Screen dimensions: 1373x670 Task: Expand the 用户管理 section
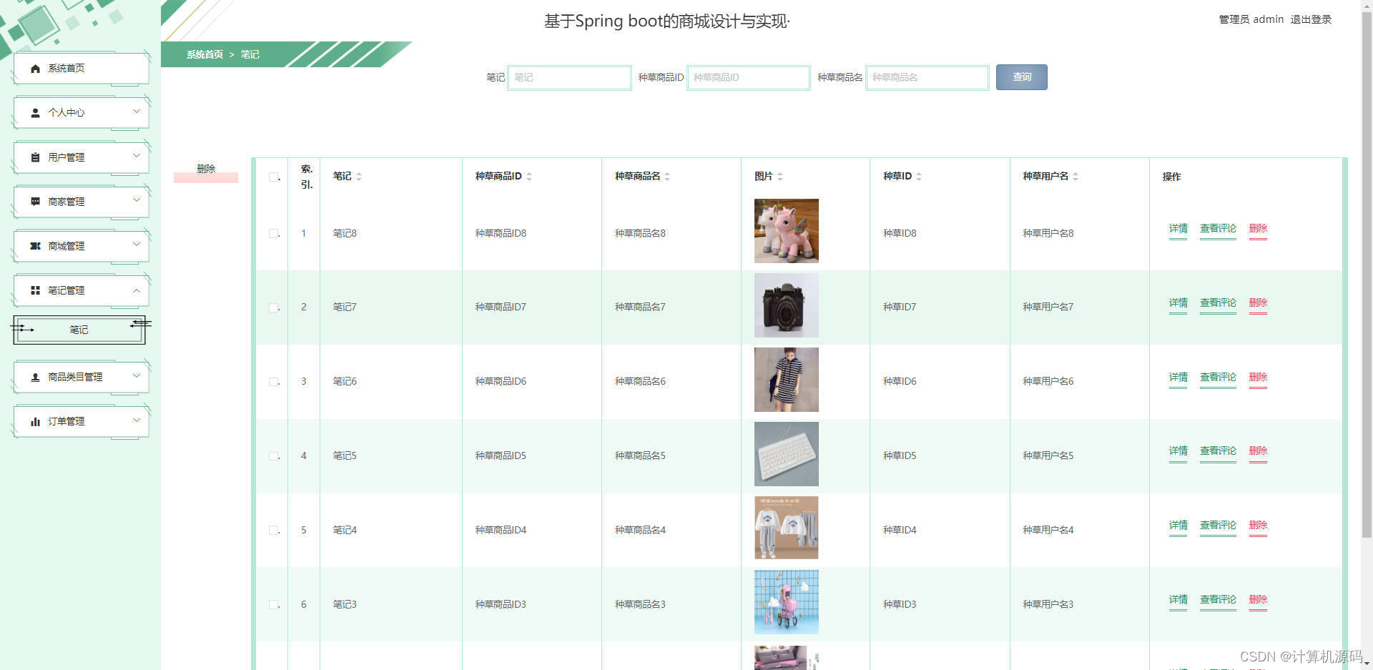point(79,157)
